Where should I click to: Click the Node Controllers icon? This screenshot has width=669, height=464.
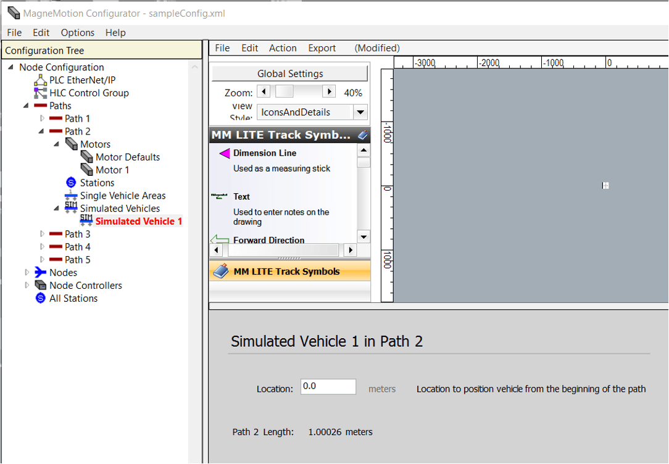point(40,285)
